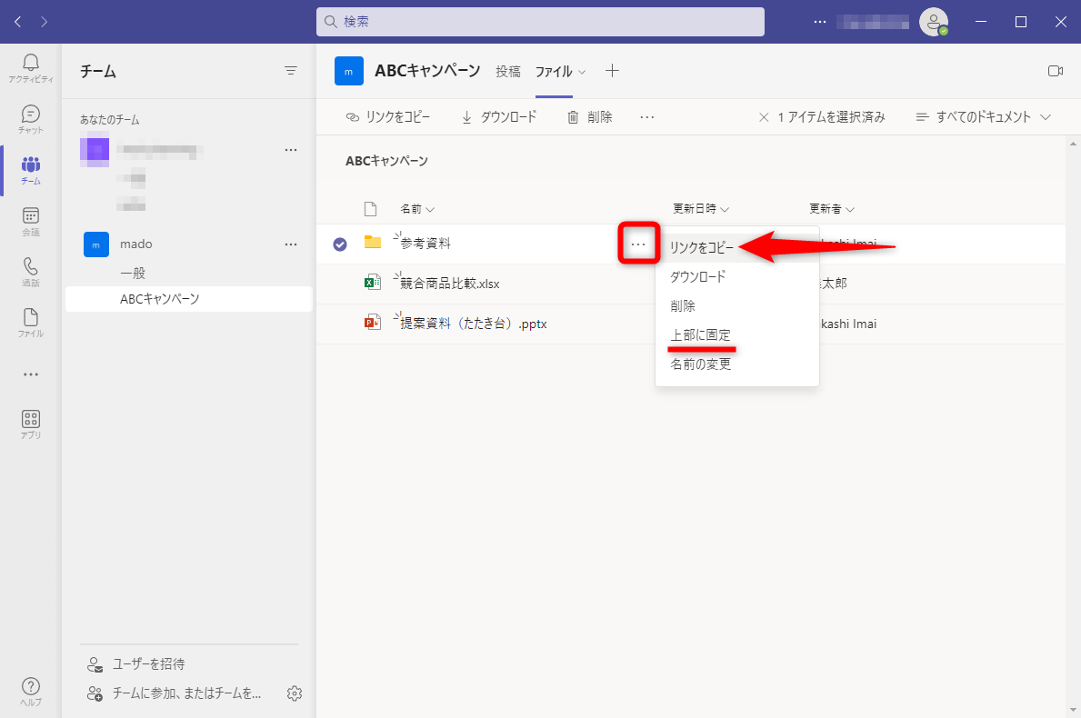1081x718 pixels.
Task: Start a meeting with the camera icon
Action: pos(1055,70)
